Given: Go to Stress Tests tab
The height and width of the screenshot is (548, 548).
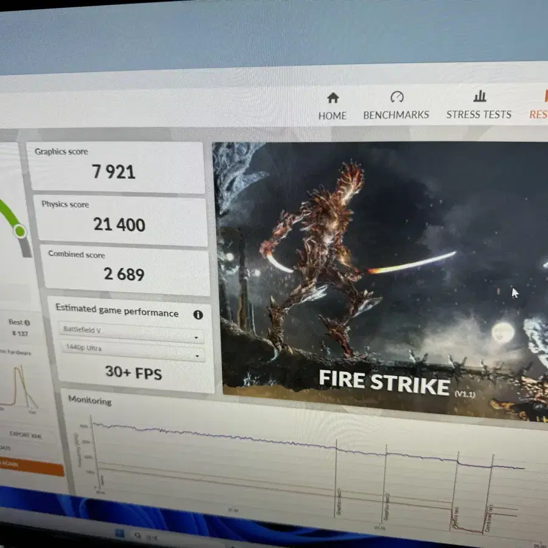Looking at the screenshot, I should [479, 105].
